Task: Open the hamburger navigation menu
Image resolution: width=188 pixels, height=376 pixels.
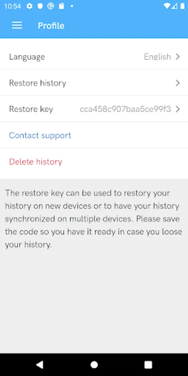Action: (17, 25)
